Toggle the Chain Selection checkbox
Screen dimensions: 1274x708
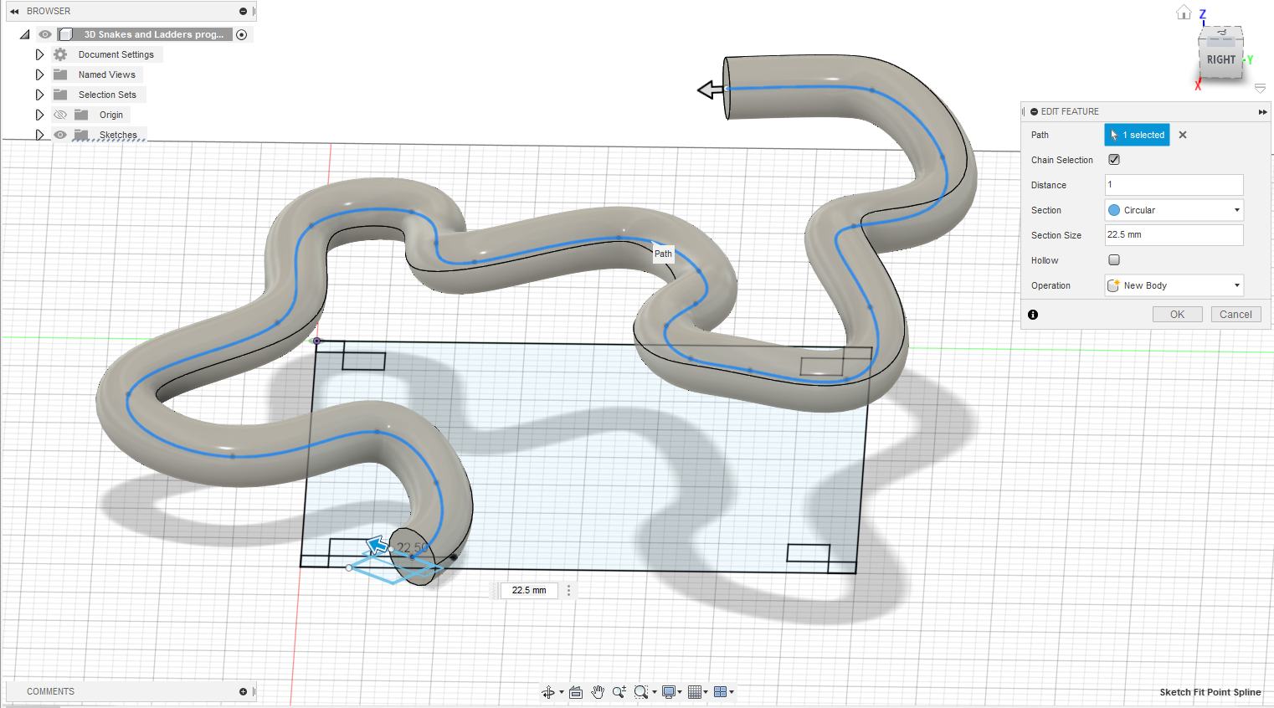pyautogui.click(x=1113, y=159)
